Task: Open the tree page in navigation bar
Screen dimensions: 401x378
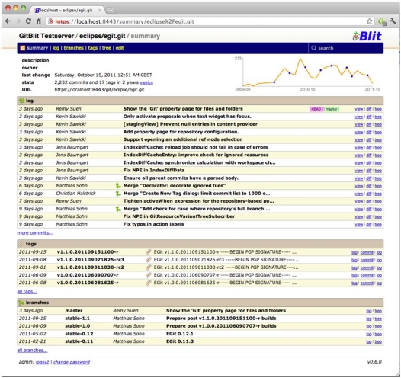Action: click(107, 48)
